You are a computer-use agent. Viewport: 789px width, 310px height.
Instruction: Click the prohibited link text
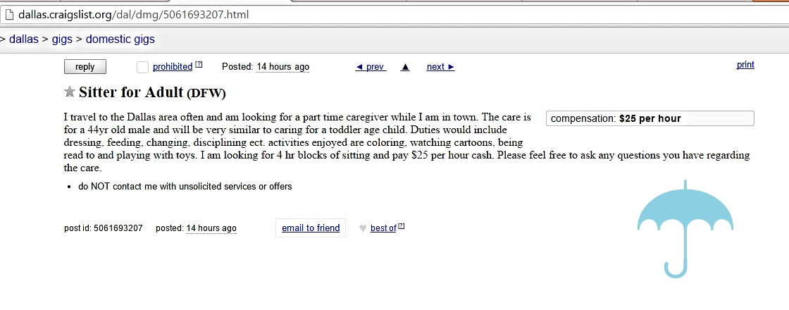pyautogui.click(x=173, y=67)
